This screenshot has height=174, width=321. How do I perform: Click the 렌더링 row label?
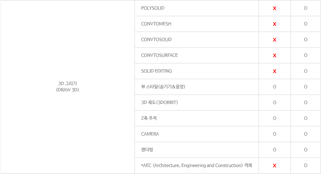tap(147, 150)
